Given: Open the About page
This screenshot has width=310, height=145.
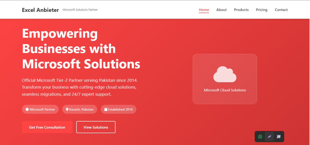Looking at the screenshot, I should click(221, 10).
